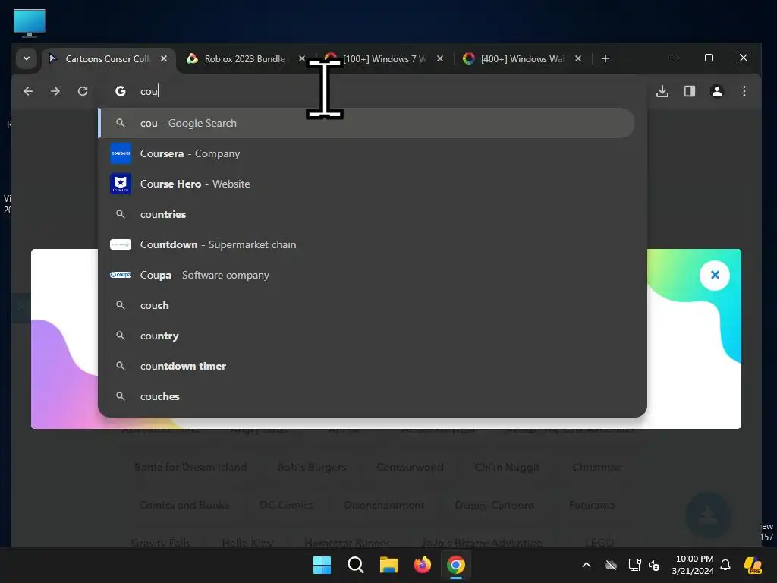The width and height of the screenshot is (777, 583).
Task: Go back to previous page
Action: (28, 91)
